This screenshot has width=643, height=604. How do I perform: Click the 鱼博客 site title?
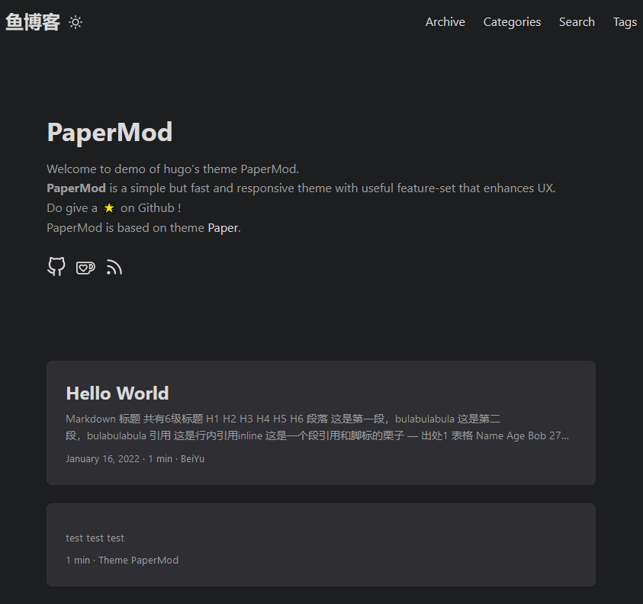(32, 22)
